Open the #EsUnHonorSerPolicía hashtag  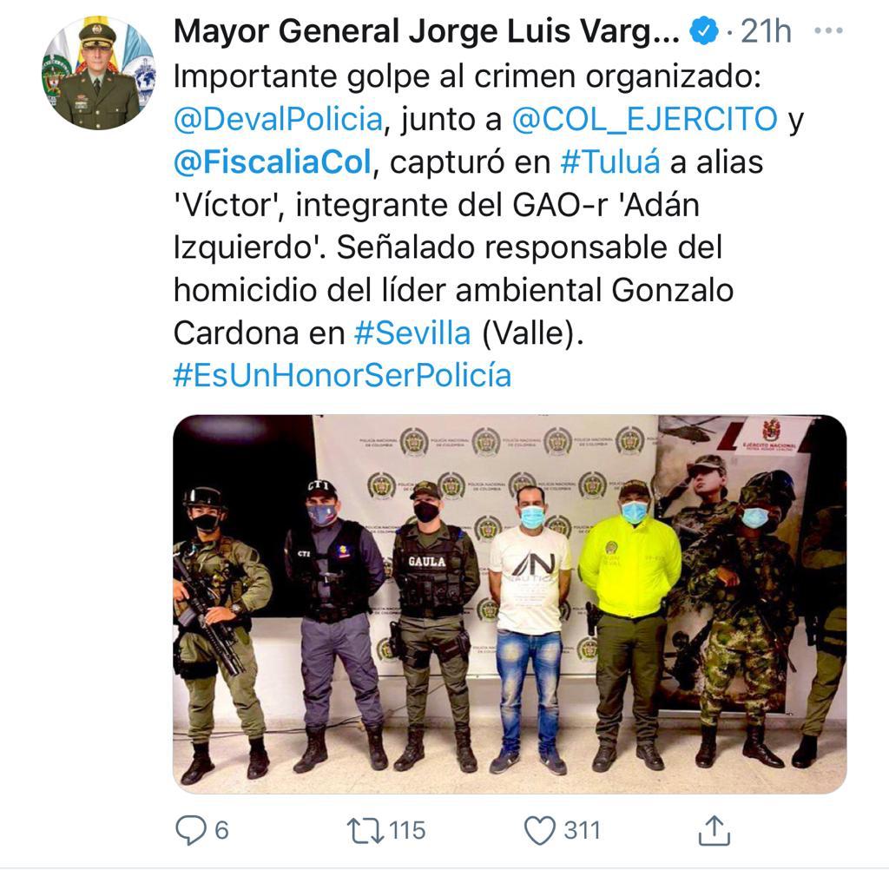point(342,375)
